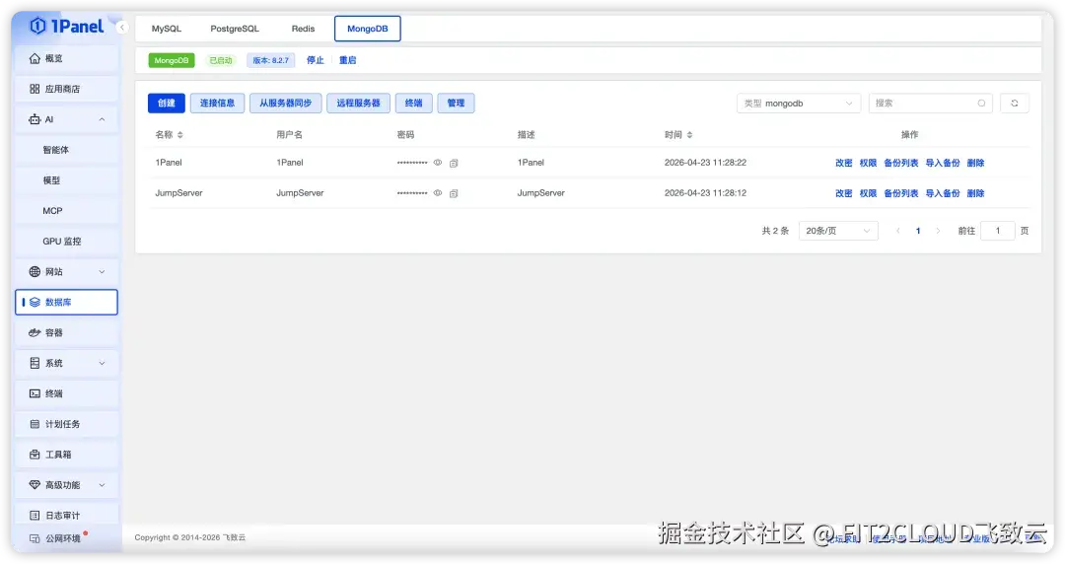
Task: Click the 版本: 8.2.7 tag
Action: point(270,60)
